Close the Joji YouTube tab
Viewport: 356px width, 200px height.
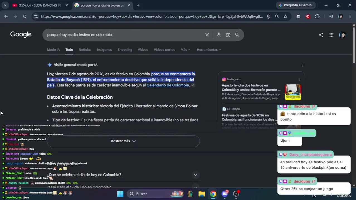[x=67, y=5]
